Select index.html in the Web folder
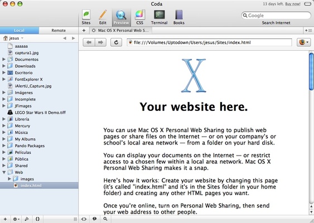Viewport: 314px width, 223px height. click(39, 185)
